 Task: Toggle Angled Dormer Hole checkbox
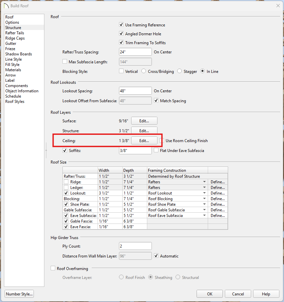pyautogui.click(x=121, y=34)
